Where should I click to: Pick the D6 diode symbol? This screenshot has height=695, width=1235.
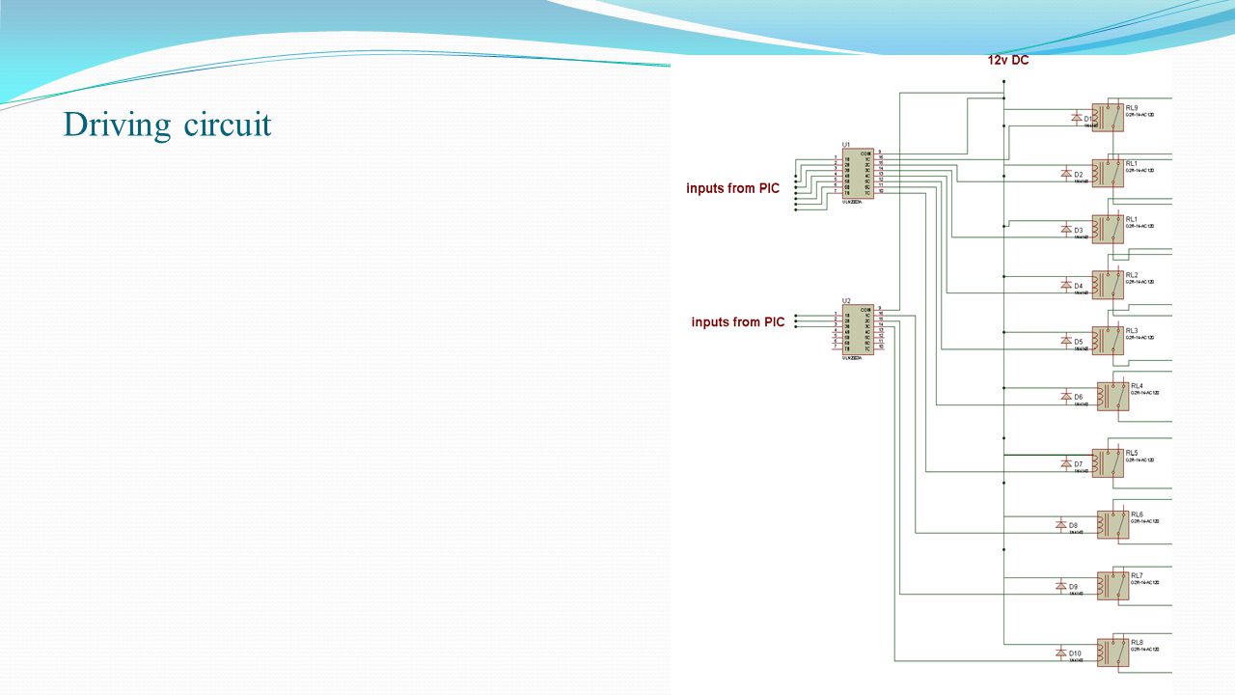1065,397
